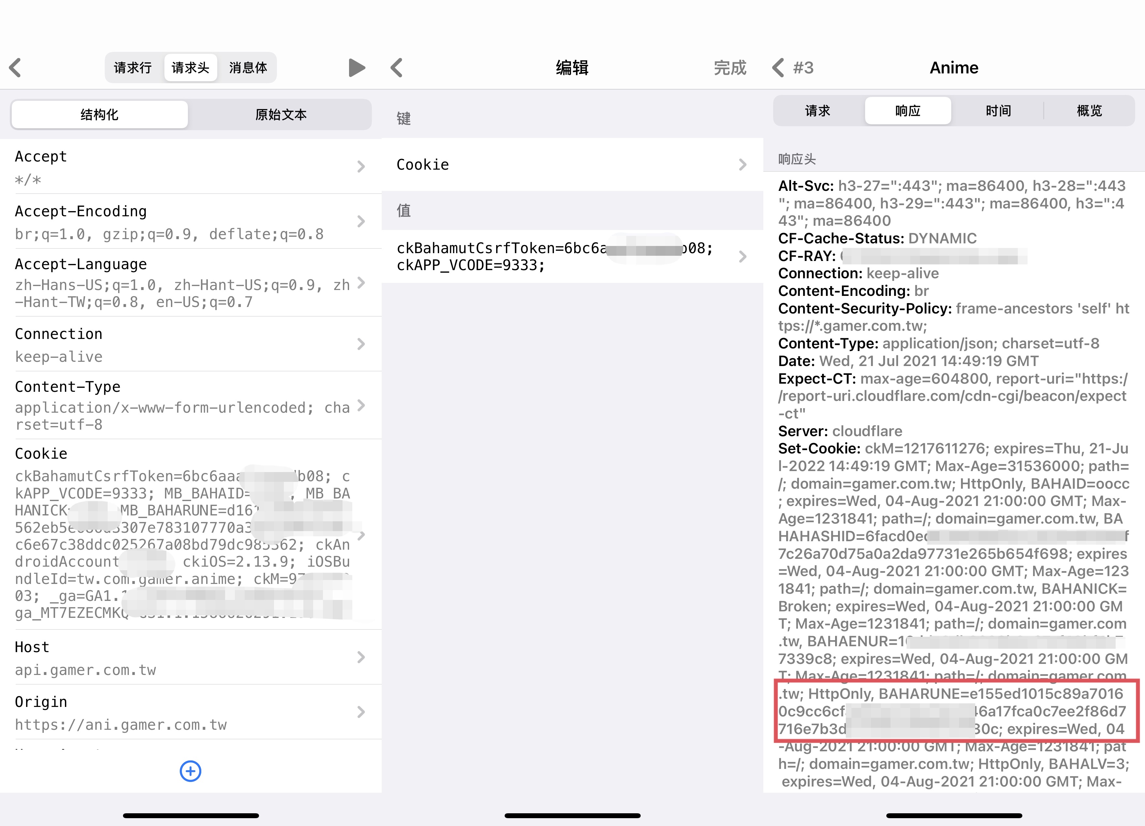Open the Cookie key row chevron

(x=743, y=165)
